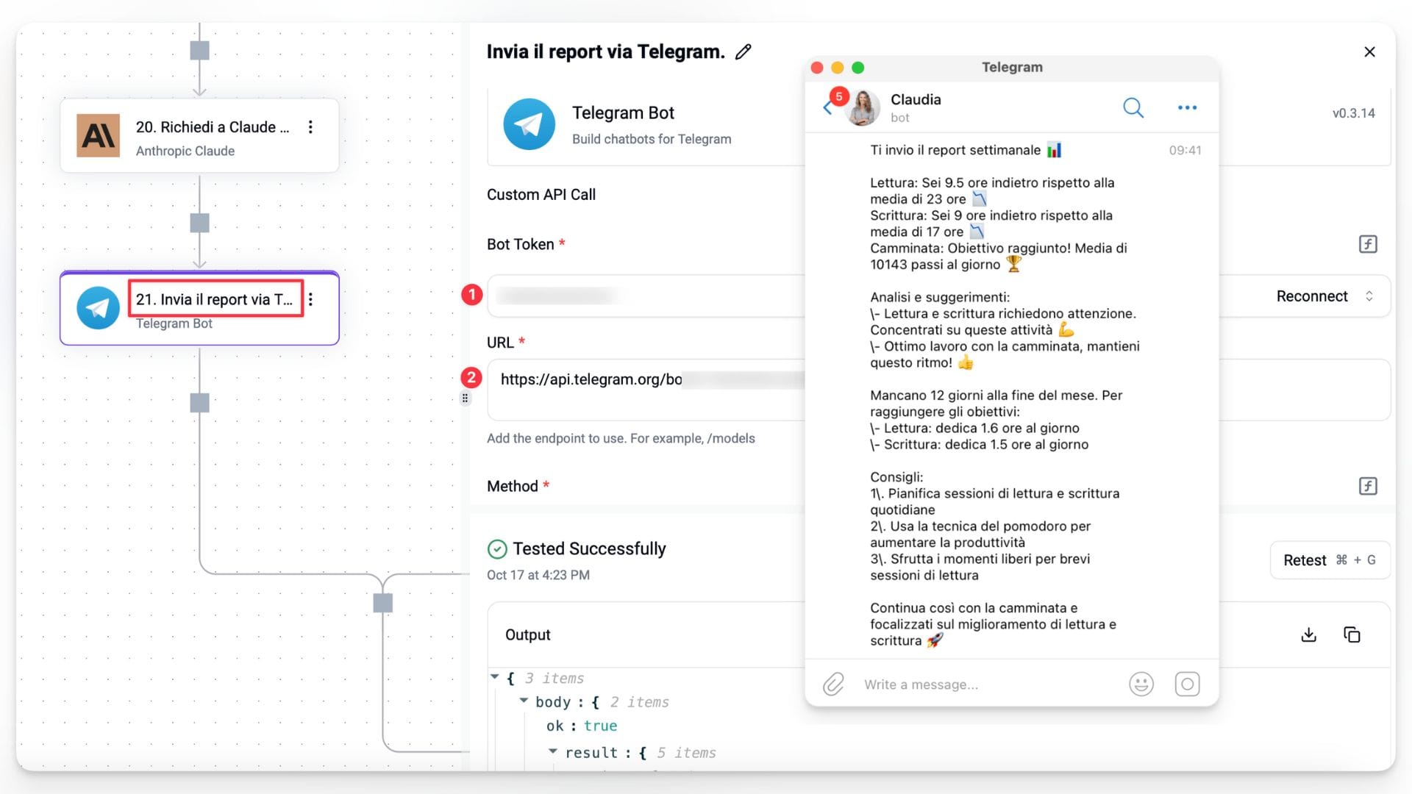This screenshot has width=1412, height=794.
Task: Click the 'Telegram Bot' heading in panel
Action: (623, 112)
